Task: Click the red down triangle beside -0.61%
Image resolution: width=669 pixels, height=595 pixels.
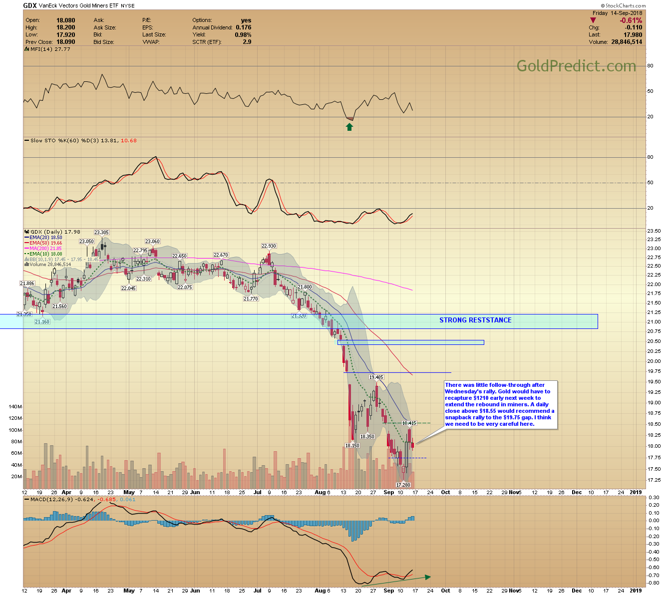Action: pos(593,20)
